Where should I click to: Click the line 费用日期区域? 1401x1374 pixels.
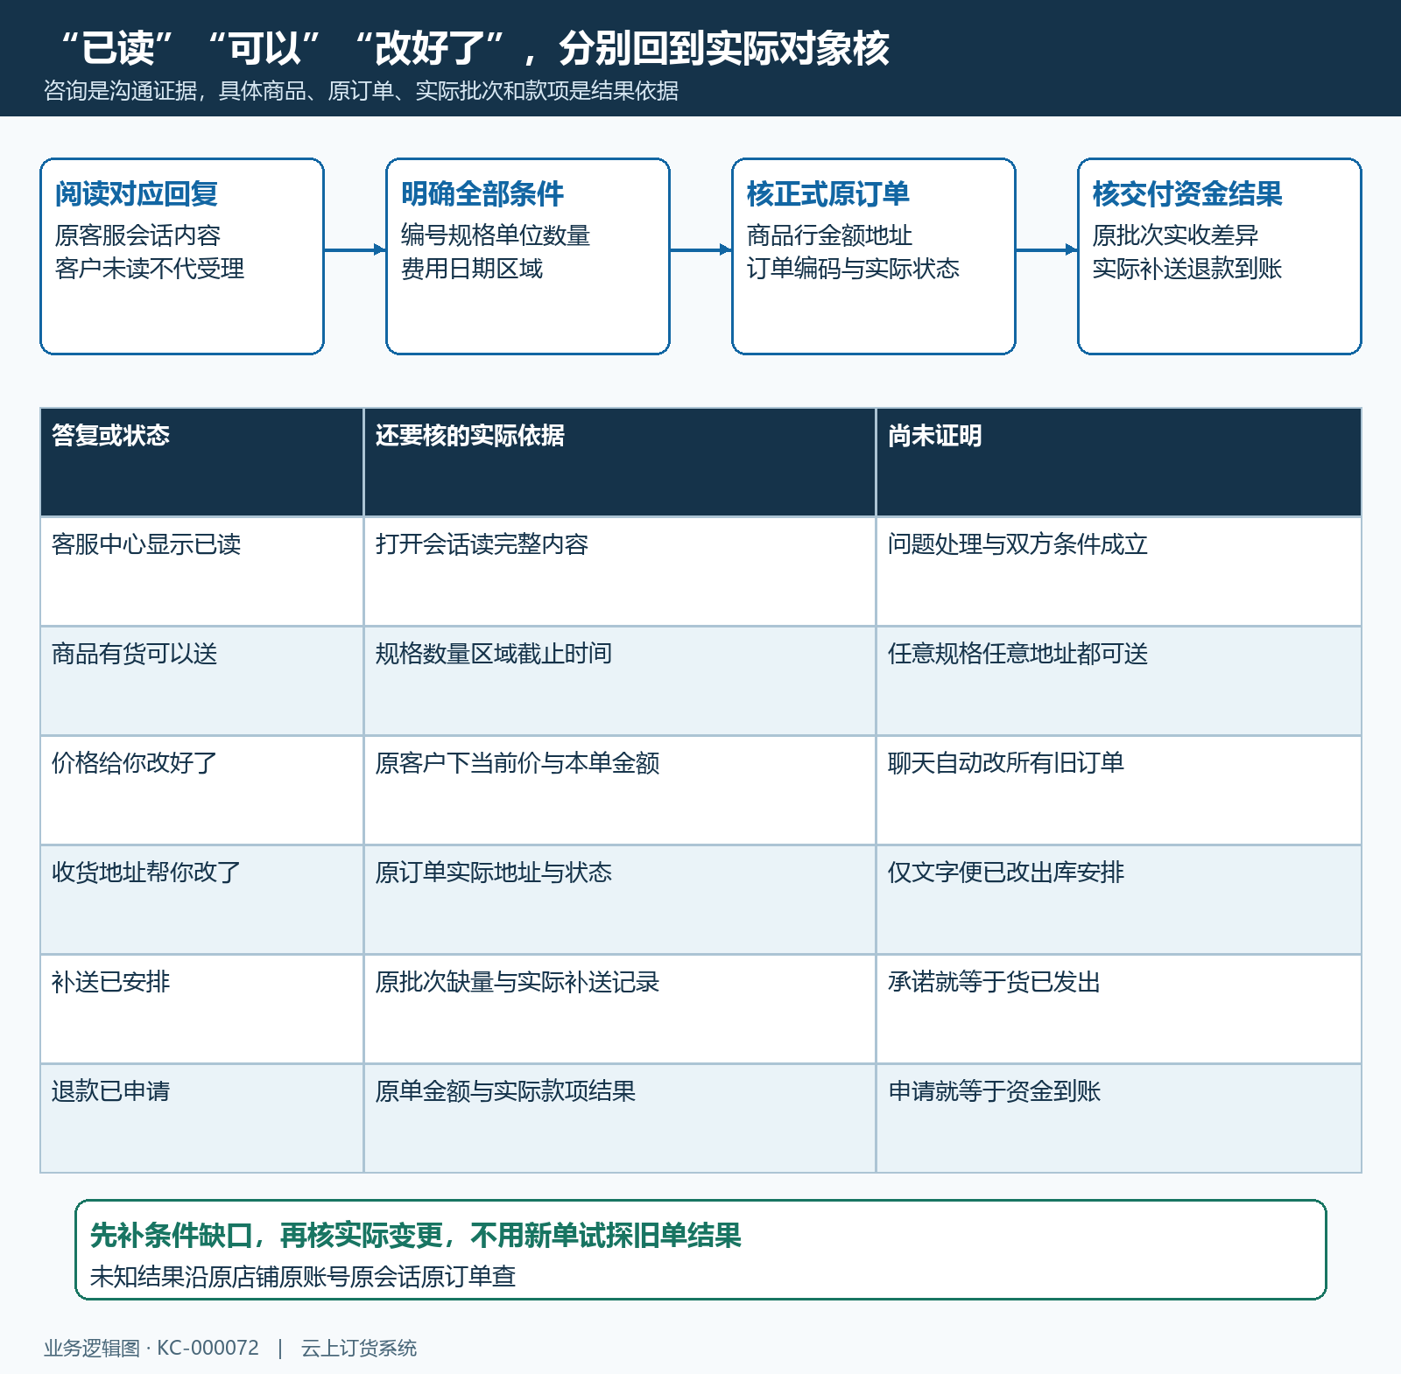(471, 269)
